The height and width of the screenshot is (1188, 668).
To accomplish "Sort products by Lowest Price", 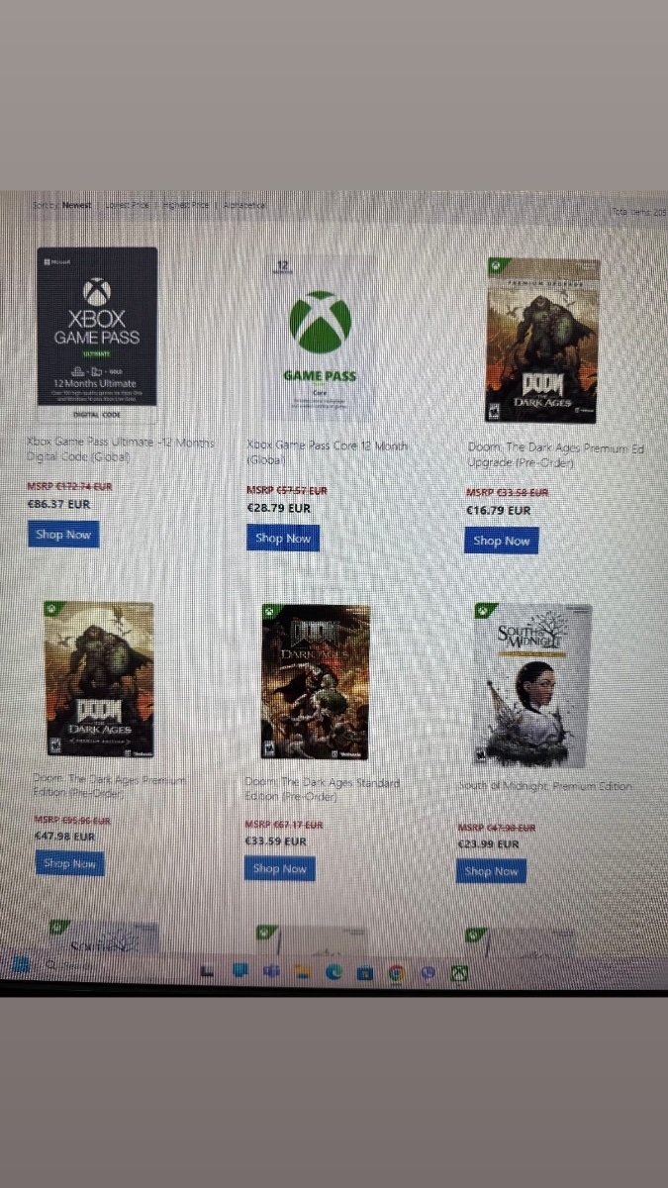I will click(128, 205).
